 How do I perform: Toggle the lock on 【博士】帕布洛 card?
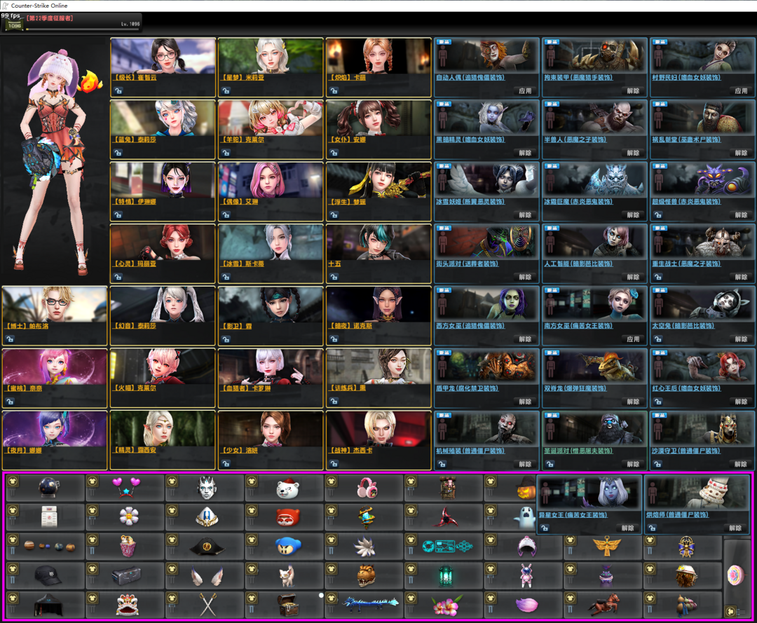tap(10, 339)
